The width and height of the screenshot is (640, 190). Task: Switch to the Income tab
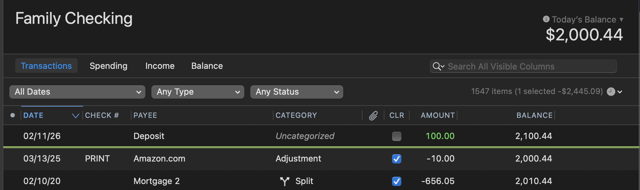(160, 66)
